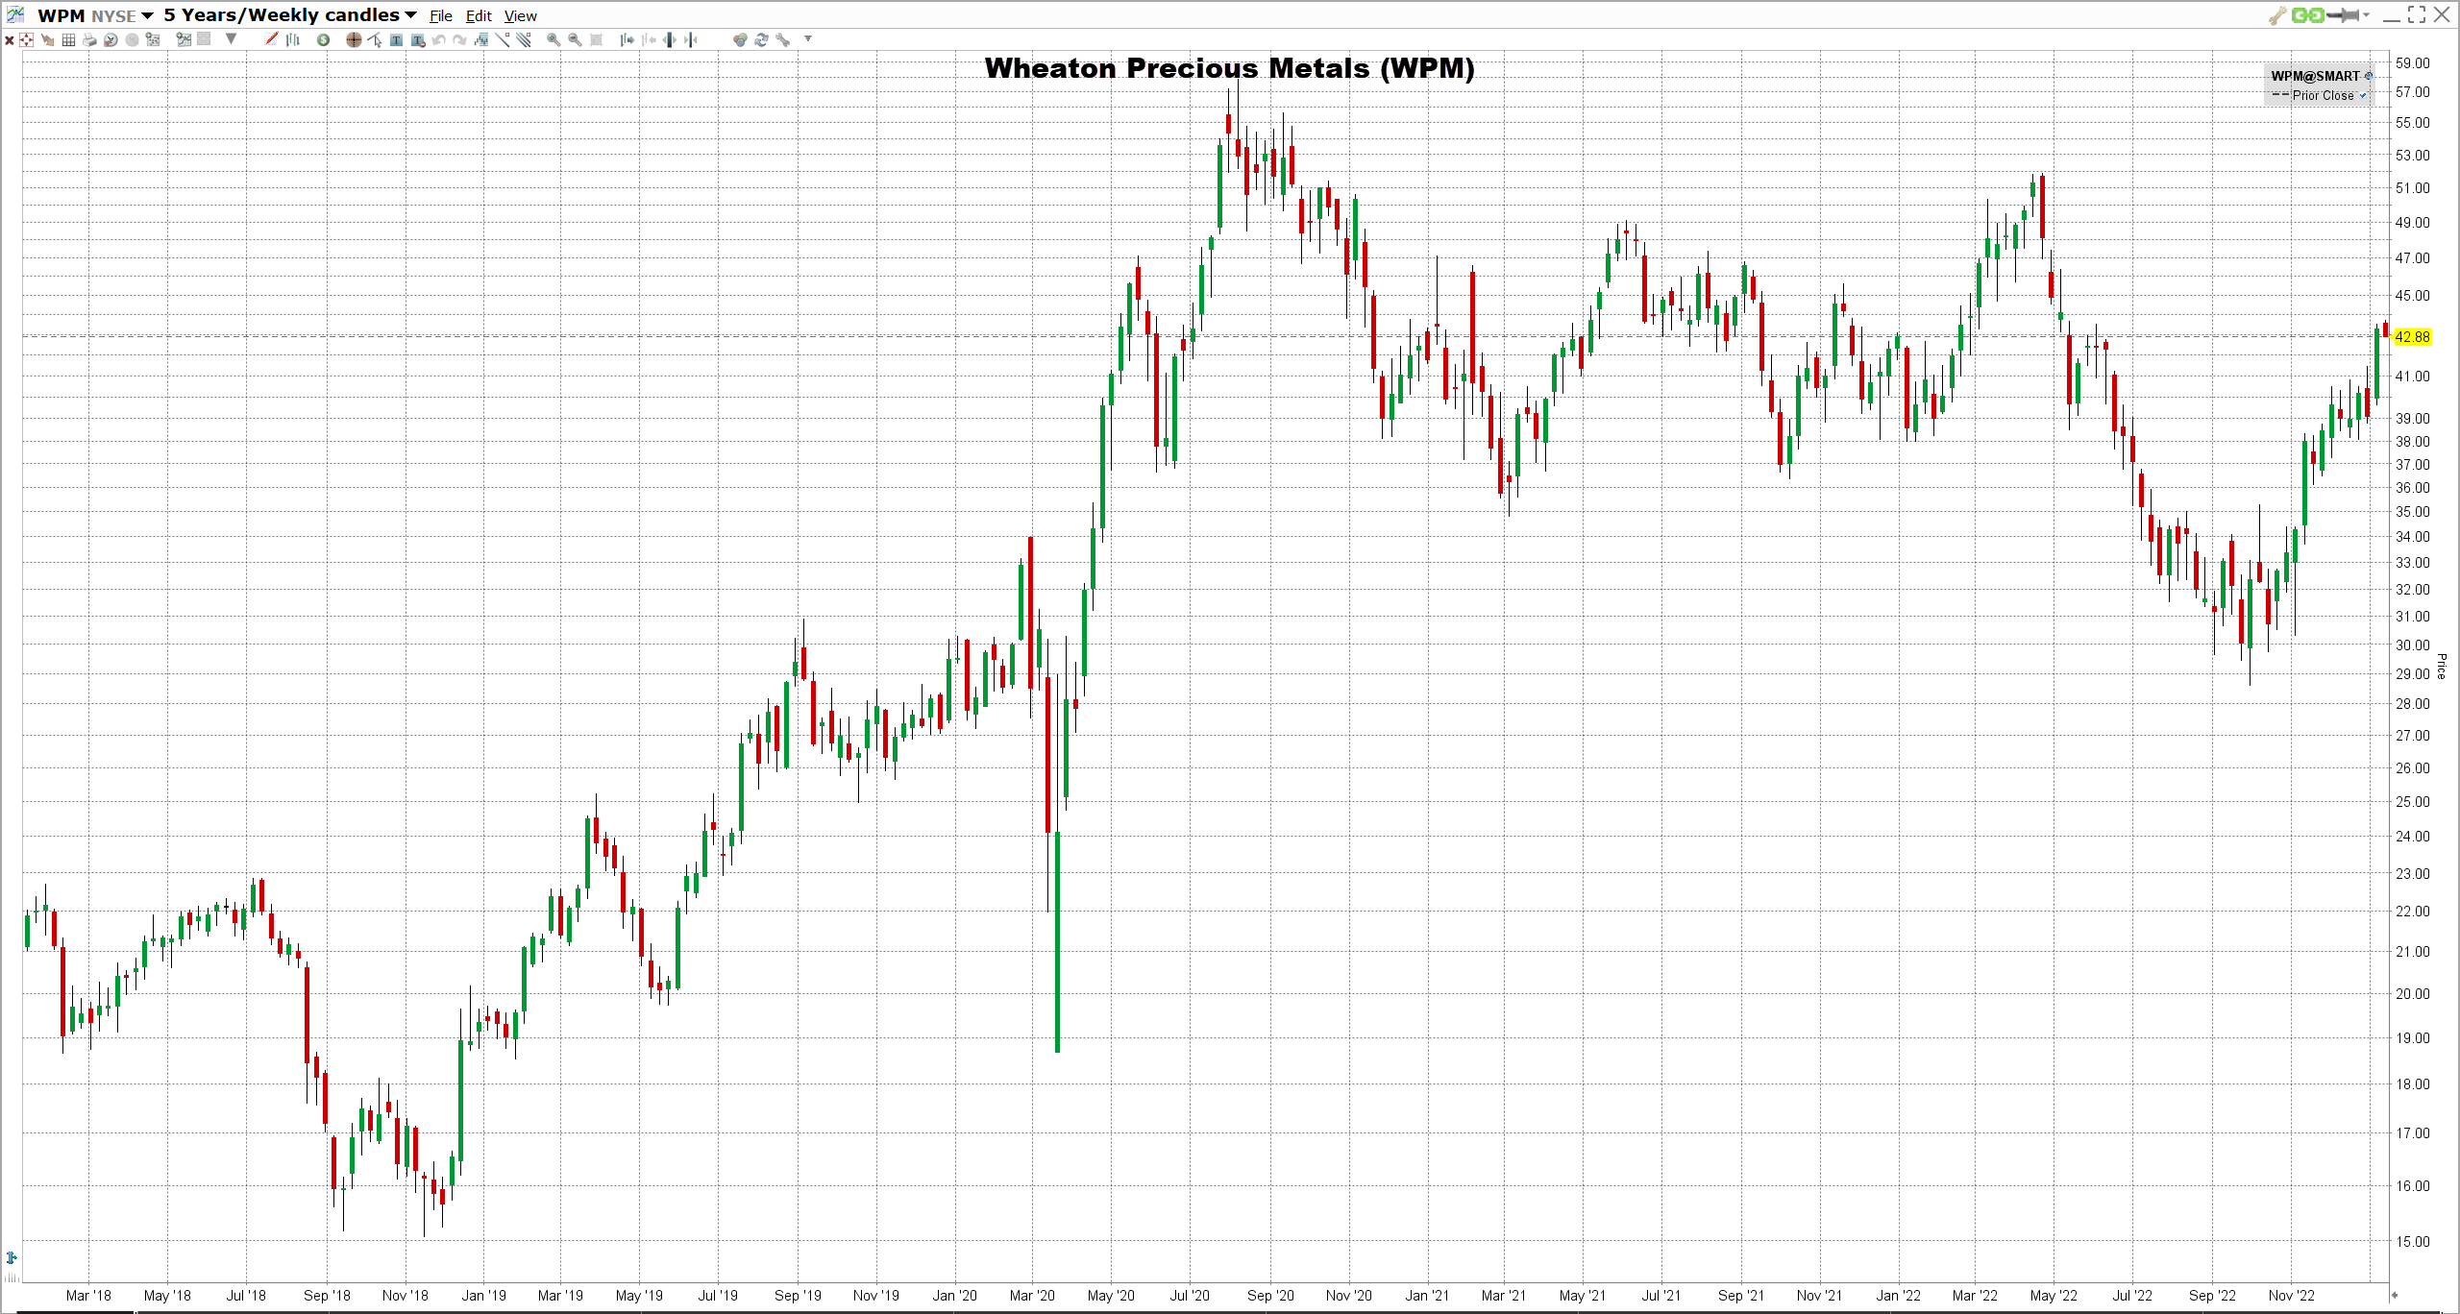Select the single trendline drawing tool
This screenshot has width=2460, height=1314.
click(503, 39)
